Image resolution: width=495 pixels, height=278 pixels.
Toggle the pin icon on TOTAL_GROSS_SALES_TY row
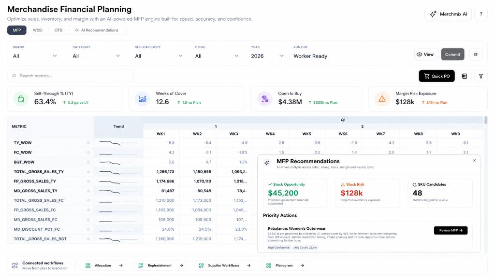[88, 172]
